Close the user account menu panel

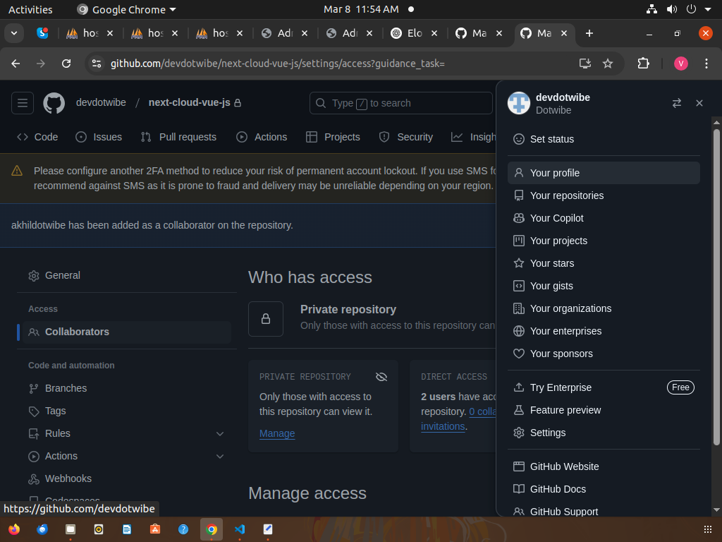[x=699, y=103]
